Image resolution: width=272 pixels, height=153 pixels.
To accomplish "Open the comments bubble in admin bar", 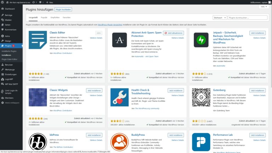I will coord(39,2).
